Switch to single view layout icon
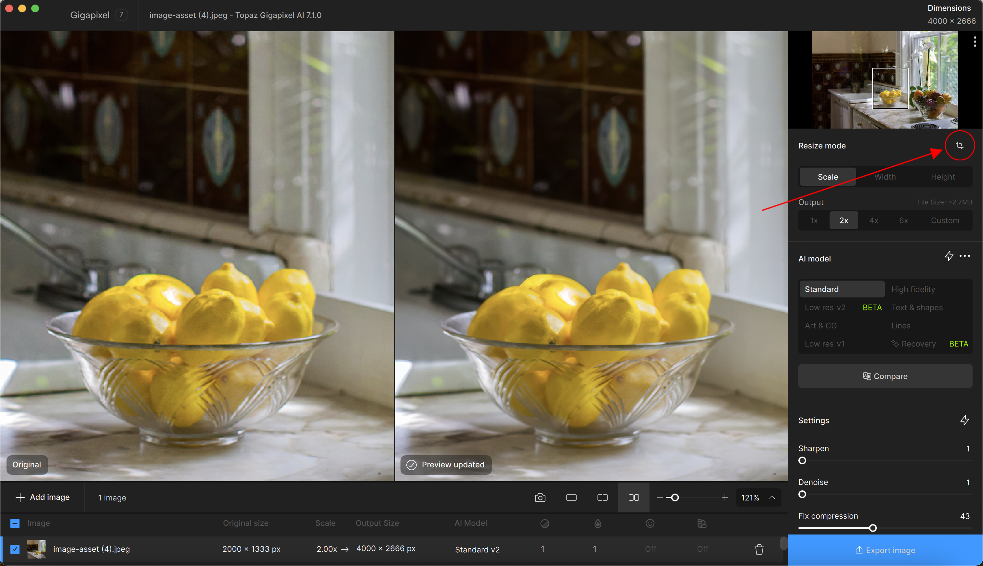Image resolution: width=983 pixels, height=566 pixels. pos(571,497)
